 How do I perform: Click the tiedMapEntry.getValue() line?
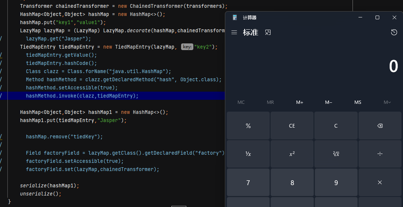pos(62,55)
